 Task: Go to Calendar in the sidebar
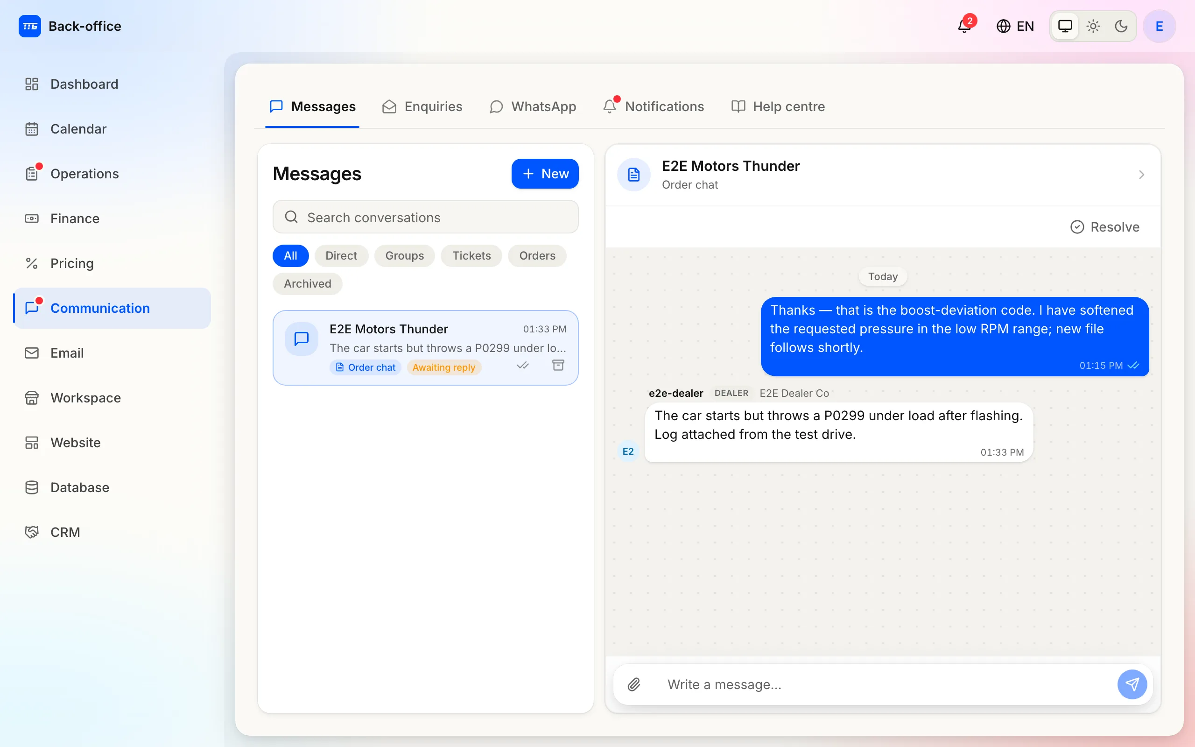[112, 129]
